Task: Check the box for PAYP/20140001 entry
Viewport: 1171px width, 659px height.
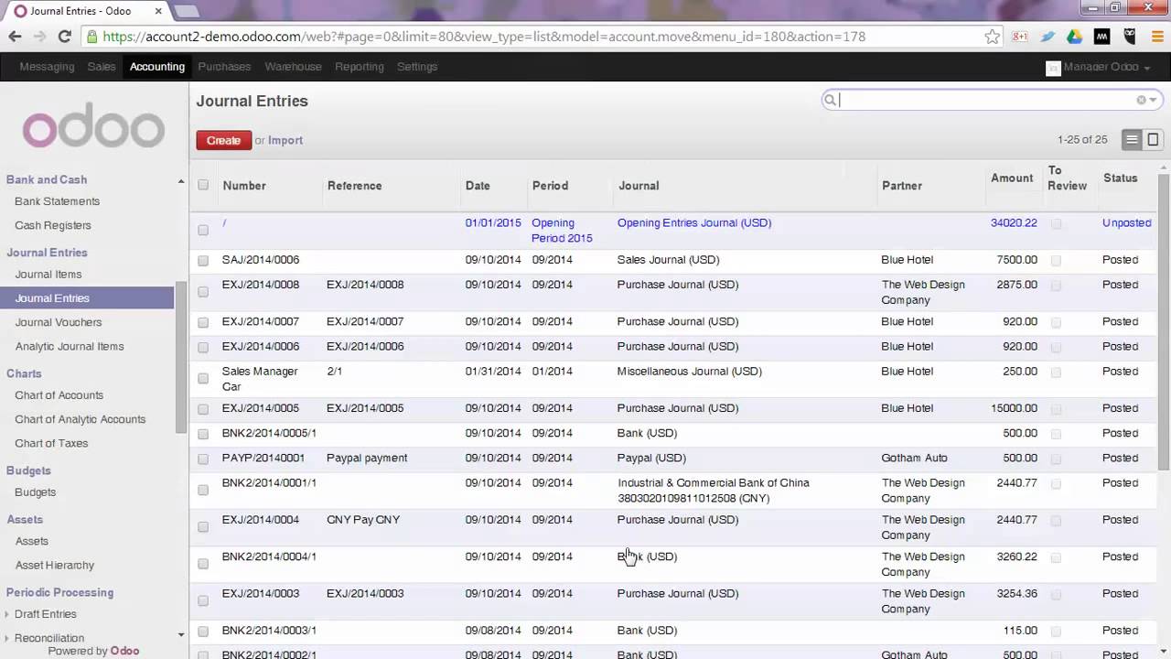Action: click(x=203, y=459)
